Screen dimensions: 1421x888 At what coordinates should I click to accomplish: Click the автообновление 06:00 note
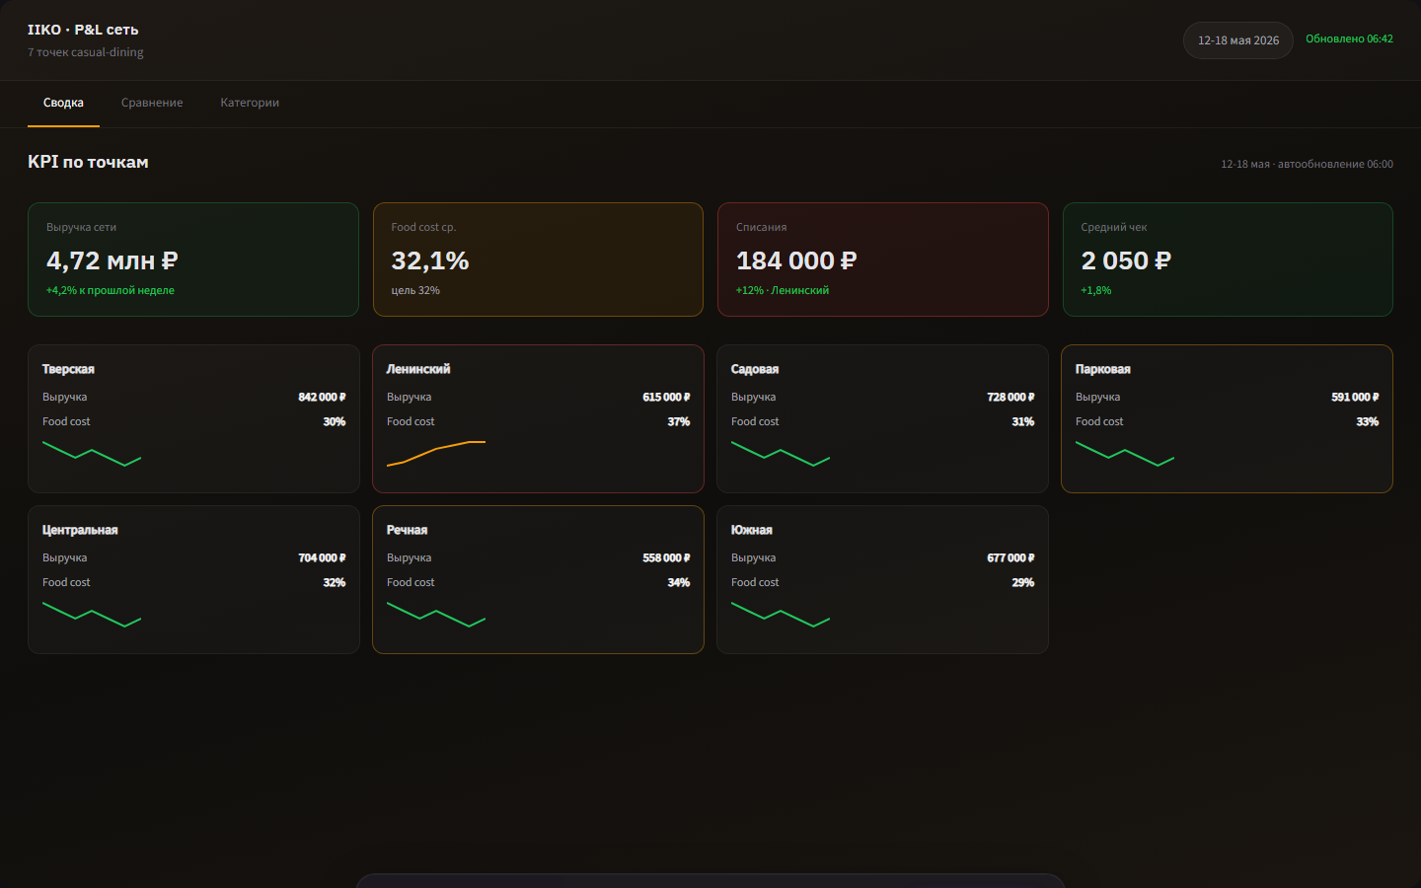[1335, 164]
